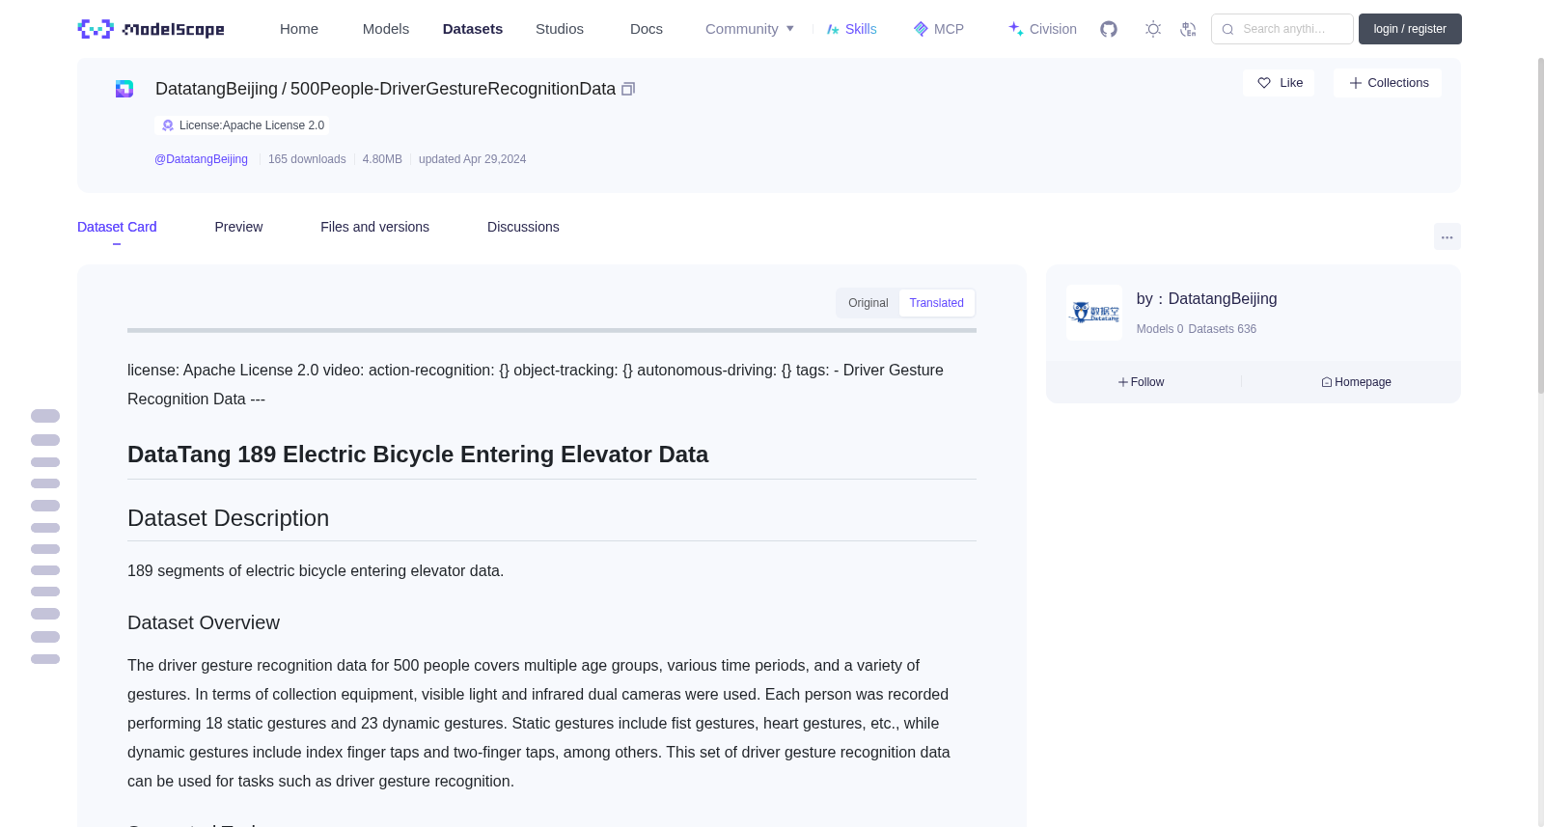The width and height of the screenshot is (1544, 827).
Task: Click the magnifier icon in the search box
Action: [1227, 29]
